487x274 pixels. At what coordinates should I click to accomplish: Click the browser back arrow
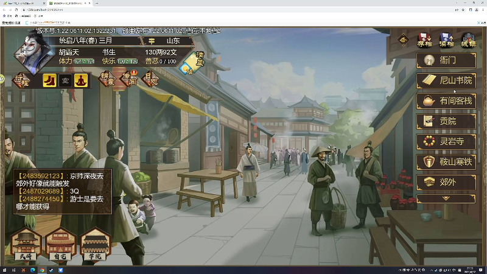click(x=4, y=10)
